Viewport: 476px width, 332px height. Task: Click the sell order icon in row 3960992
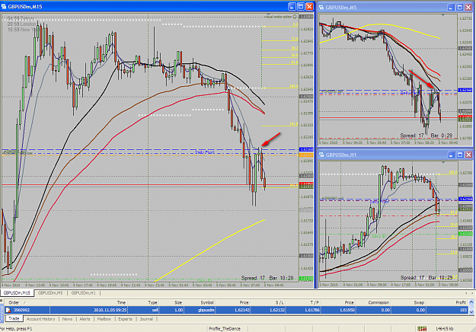click(x=8, y=310)
